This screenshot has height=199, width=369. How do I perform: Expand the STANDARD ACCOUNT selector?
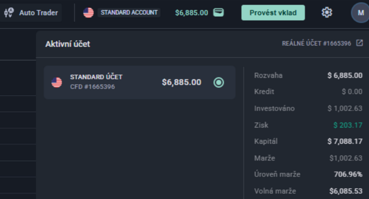pyautogui.click(x=129, y=13)
